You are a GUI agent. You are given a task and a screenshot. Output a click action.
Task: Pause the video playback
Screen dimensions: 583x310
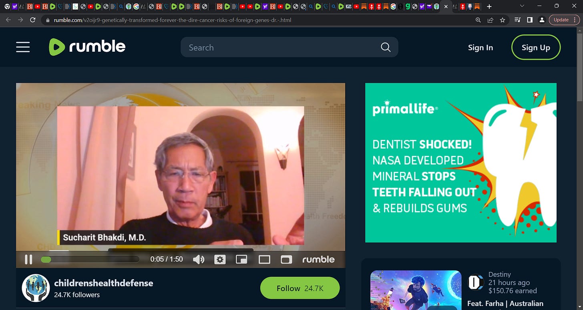click(x=28, y=260)
